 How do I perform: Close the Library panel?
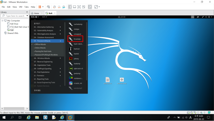(27, 12)
